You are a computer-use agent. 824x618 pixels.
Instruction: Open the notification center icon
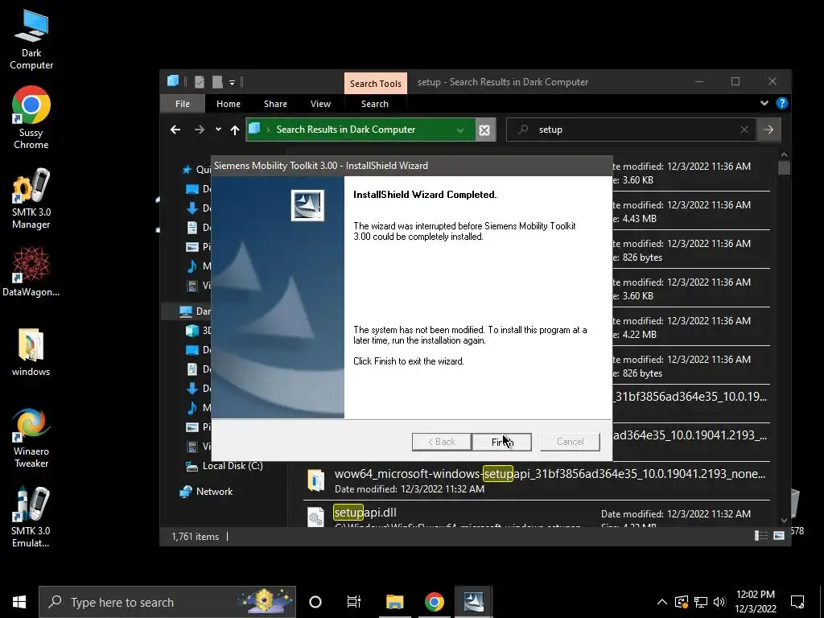click(797, 602)
